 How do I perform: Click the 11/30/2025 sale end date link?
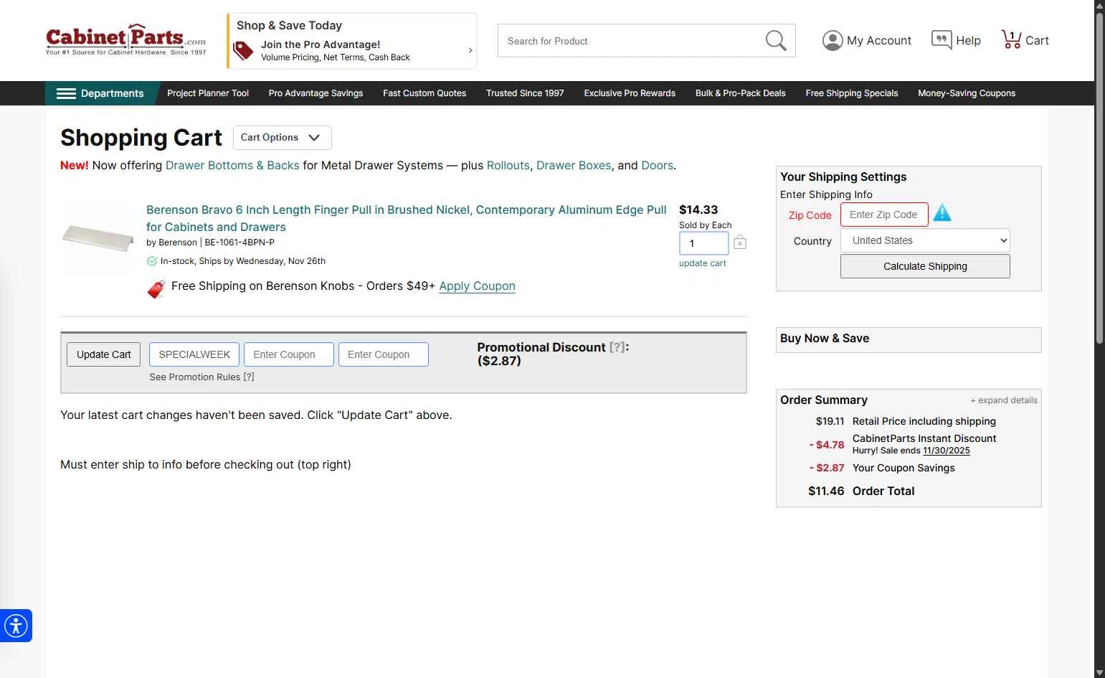tap(947, 451)
